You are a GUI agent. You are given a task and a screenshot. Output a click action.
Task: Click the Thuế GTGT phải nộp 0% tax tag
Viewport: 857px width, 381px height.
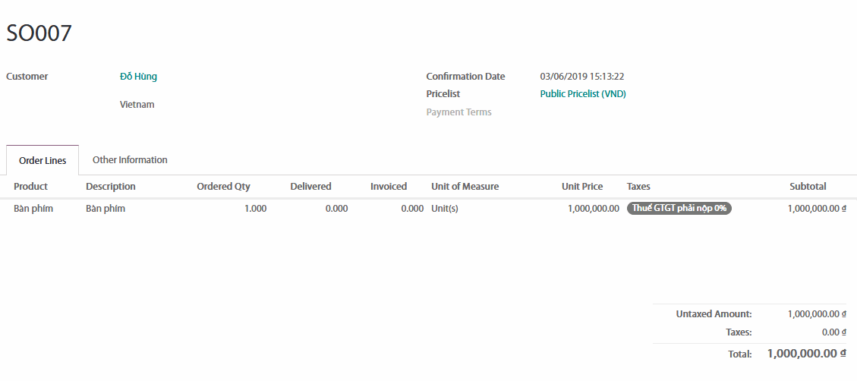pyautogui.click(x=679, y=209)
